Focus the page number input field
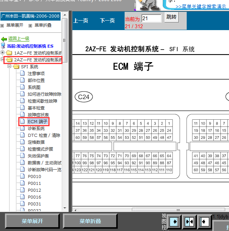229x231 pixels. point(151,18)
